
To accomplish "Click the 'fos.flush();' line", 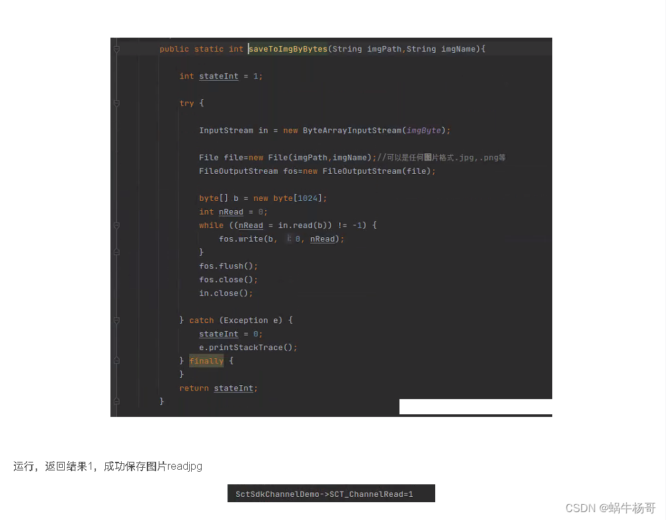I will pyautogui.click(x=229, y=266).
